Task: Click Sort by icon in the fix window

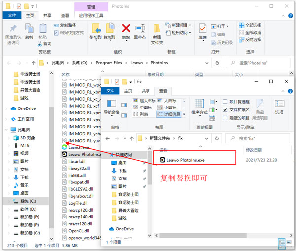Action: [199, 104]
